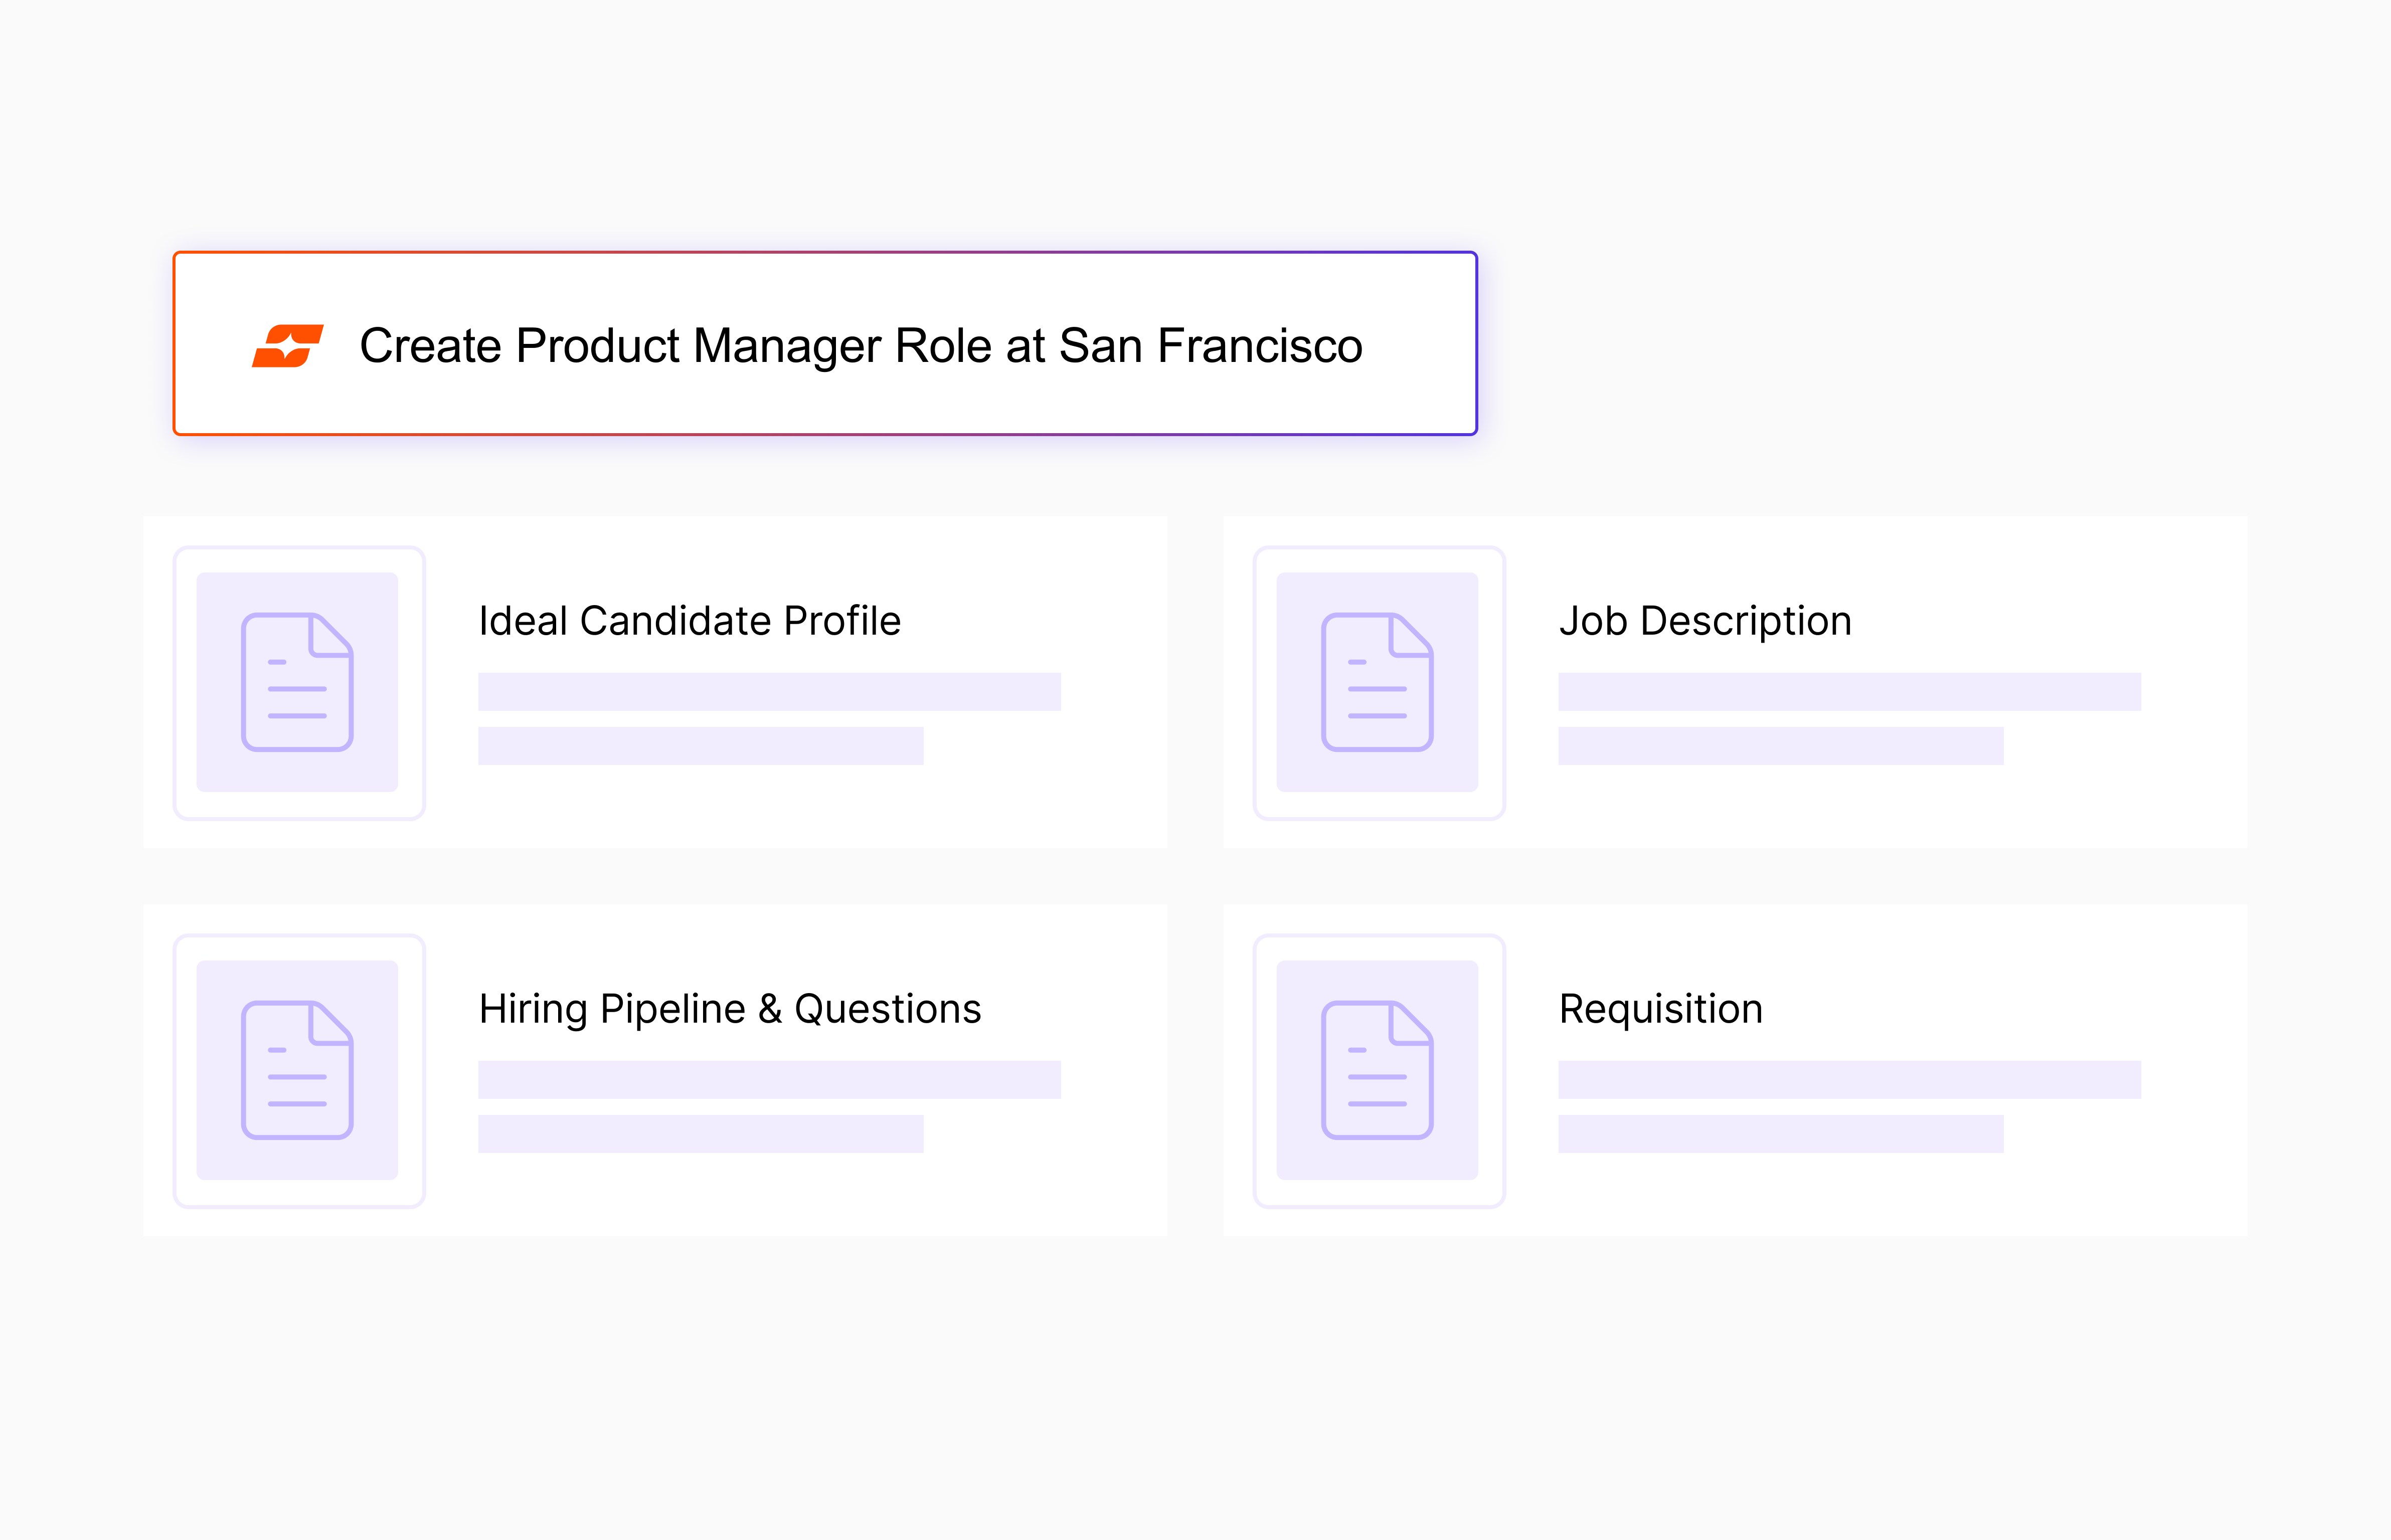Open the Requisition title
The image size is (2391, 1540).
pos(1660,1009)
